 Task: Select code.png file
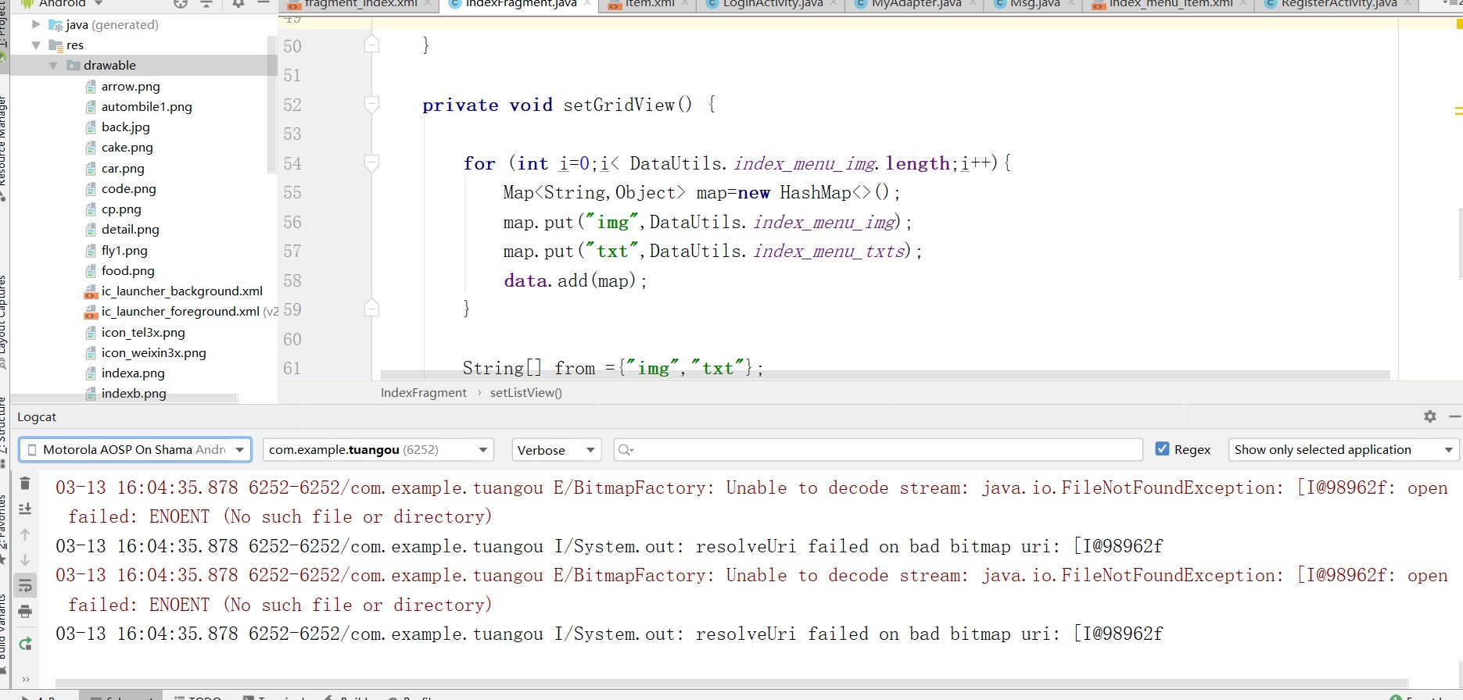pos(128,188)
